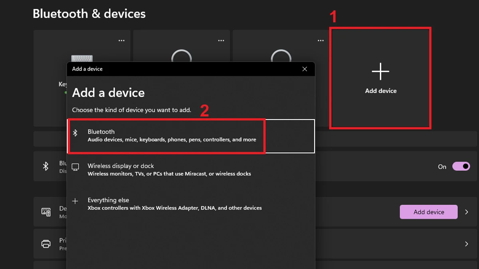Click the Bluetooth icon in settings row
479x269 pixels.
click(46, 166)
